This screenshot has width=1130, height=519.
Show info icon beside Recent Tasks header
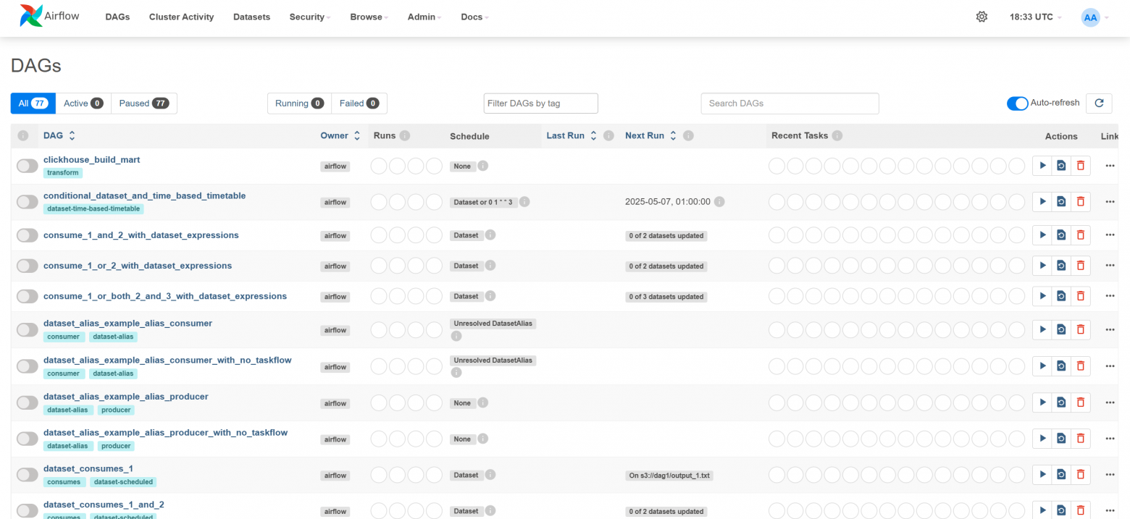point(837,135)
